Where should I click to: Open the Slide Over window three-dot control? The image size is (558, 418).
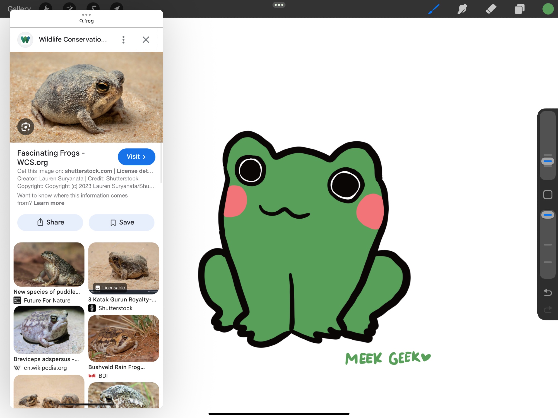pos(86,15)
